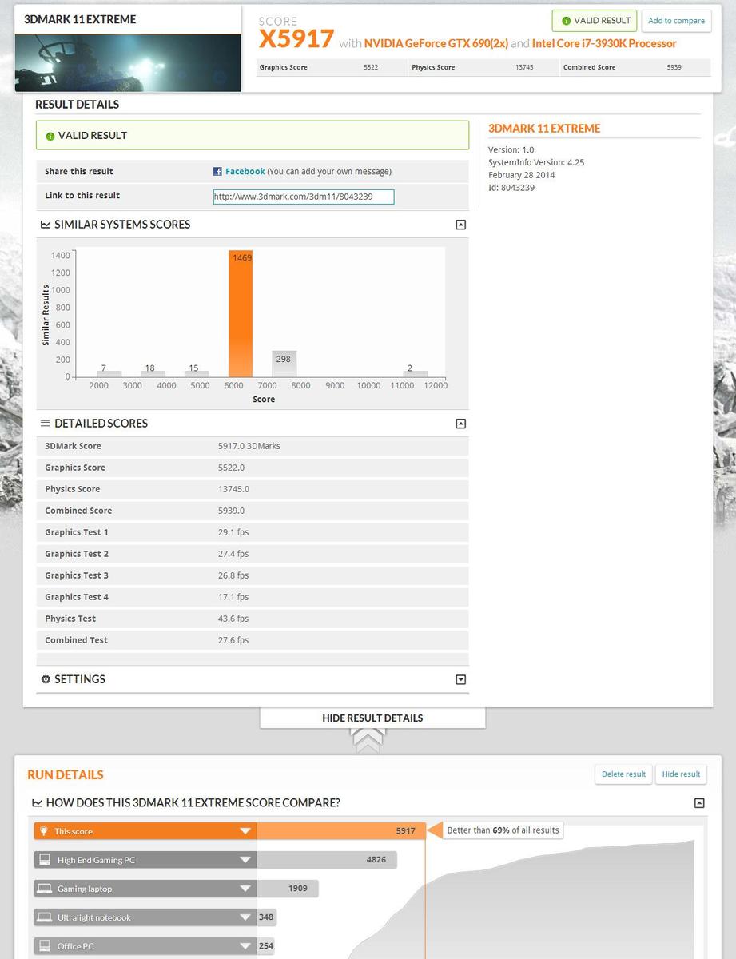Open the NVIDIA GeForce GTX 690 link
This screenshot has height=959, width=736.
pos(436,43)
